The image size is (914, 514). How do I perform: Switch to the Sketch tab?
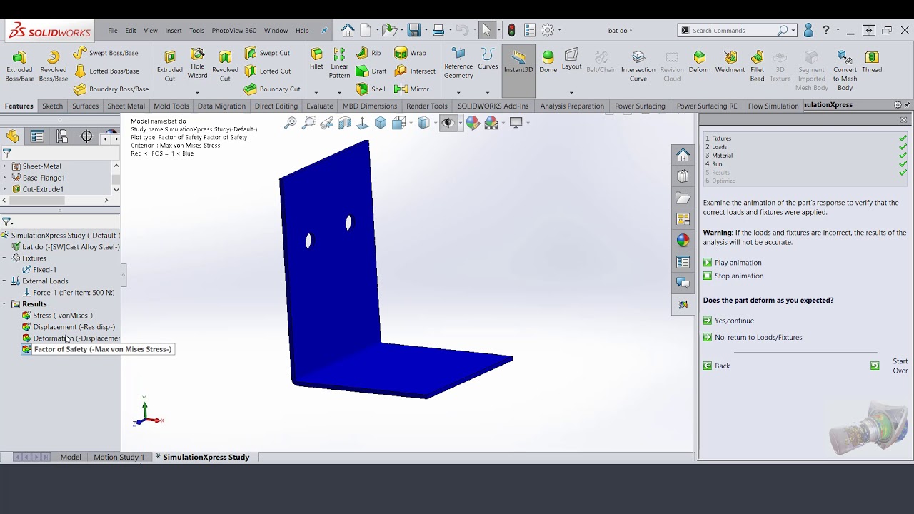click(x=52, y=106)
